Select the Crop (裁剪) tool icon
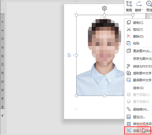The image size is (152, 135). (x=129, y=4)
